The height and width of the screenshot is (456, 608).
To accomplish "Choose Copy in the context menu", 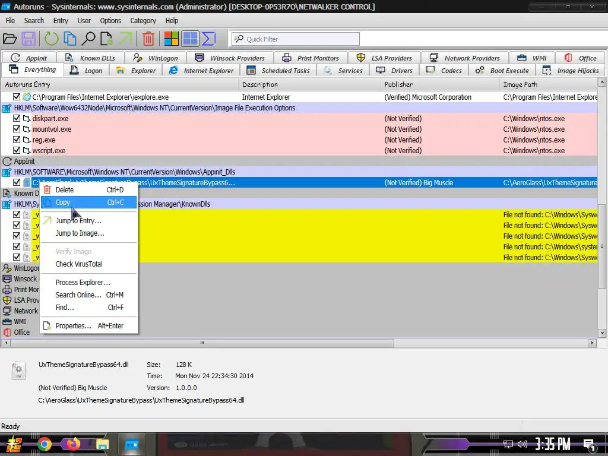I will pos(89,202).
